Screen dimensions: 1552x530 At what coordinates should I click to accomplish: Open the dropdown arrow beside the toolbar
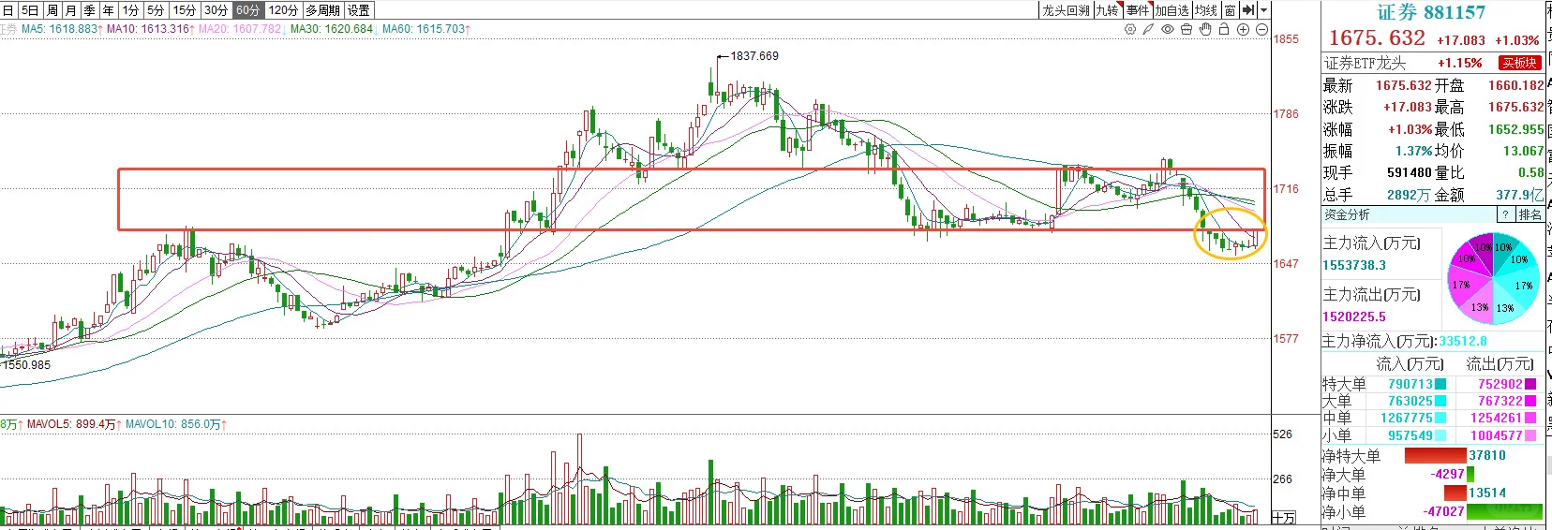click(x=1263, y=10)
